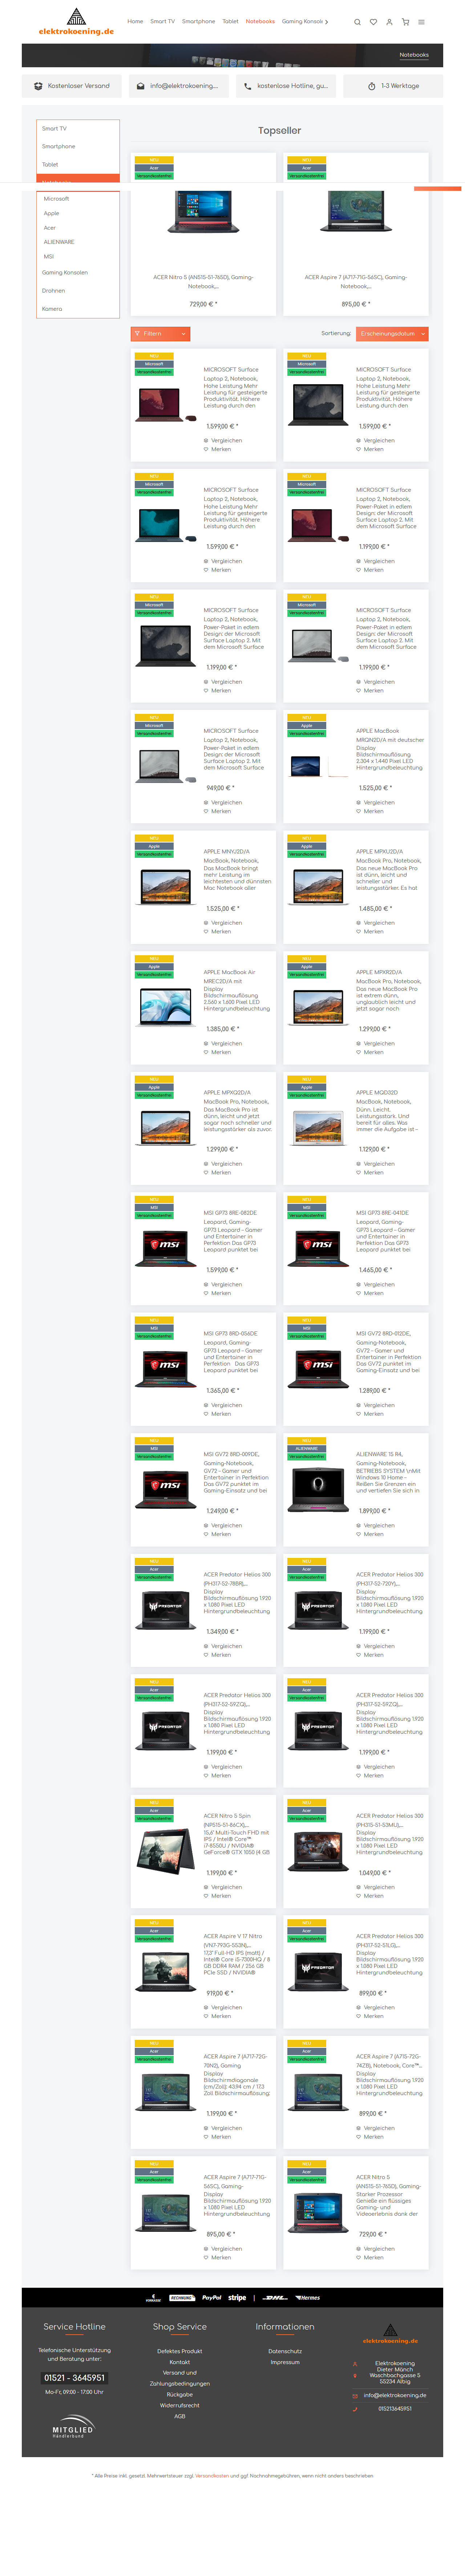
Task: Click the package icon beside Kostenloser Versand
Action: click(x=38, y=86)
